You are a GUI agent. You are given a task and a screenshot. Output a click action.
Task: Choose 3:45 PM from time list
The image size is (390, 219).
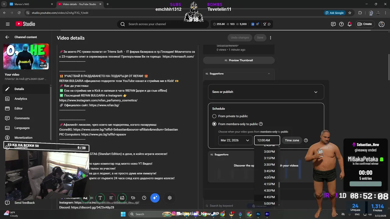point(269,171)
